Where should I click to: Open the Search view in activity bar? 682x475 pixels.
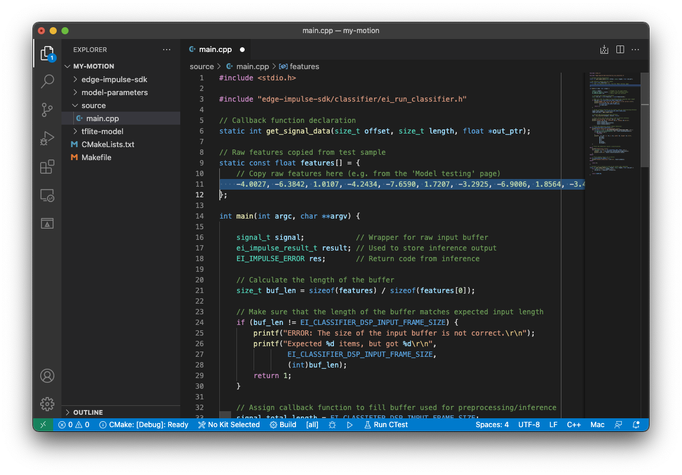click(x=47, y=81)
